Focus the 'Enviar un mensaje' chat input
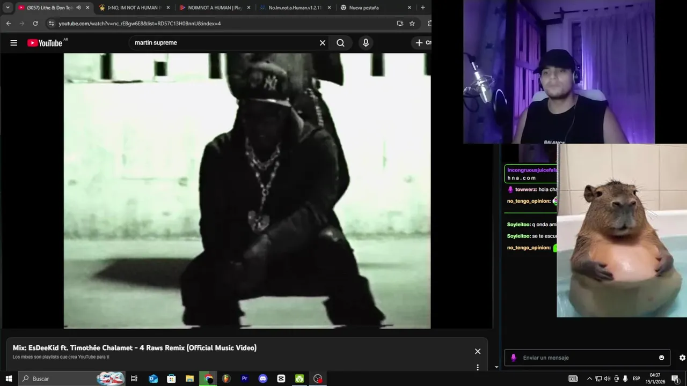This screenshot has height=386, width=687. tap(588, 358)
